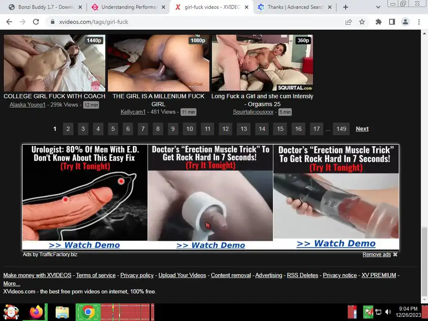Open uploader Alaska Young1 link
This screenshot has width=428, height=321.
28,105
